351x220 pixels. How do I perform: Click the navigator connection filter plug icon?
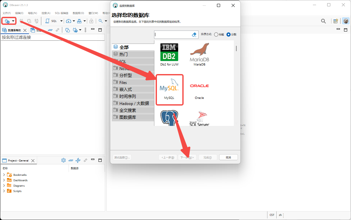coord(75,30)
